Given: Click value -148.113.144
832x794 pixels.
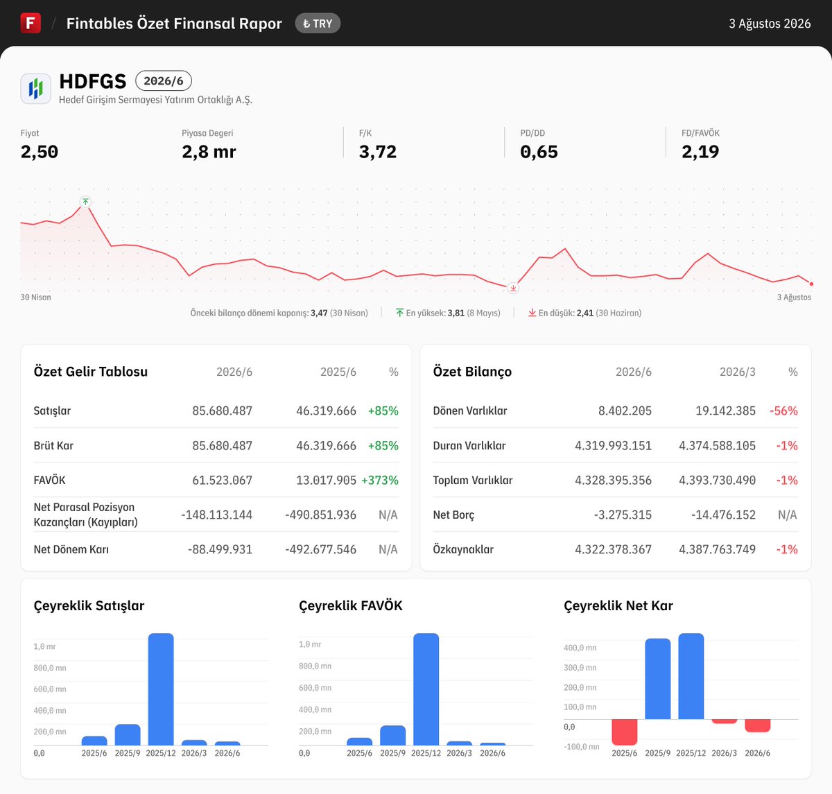Looking at the screenshot, I should [x=217, y=515].
